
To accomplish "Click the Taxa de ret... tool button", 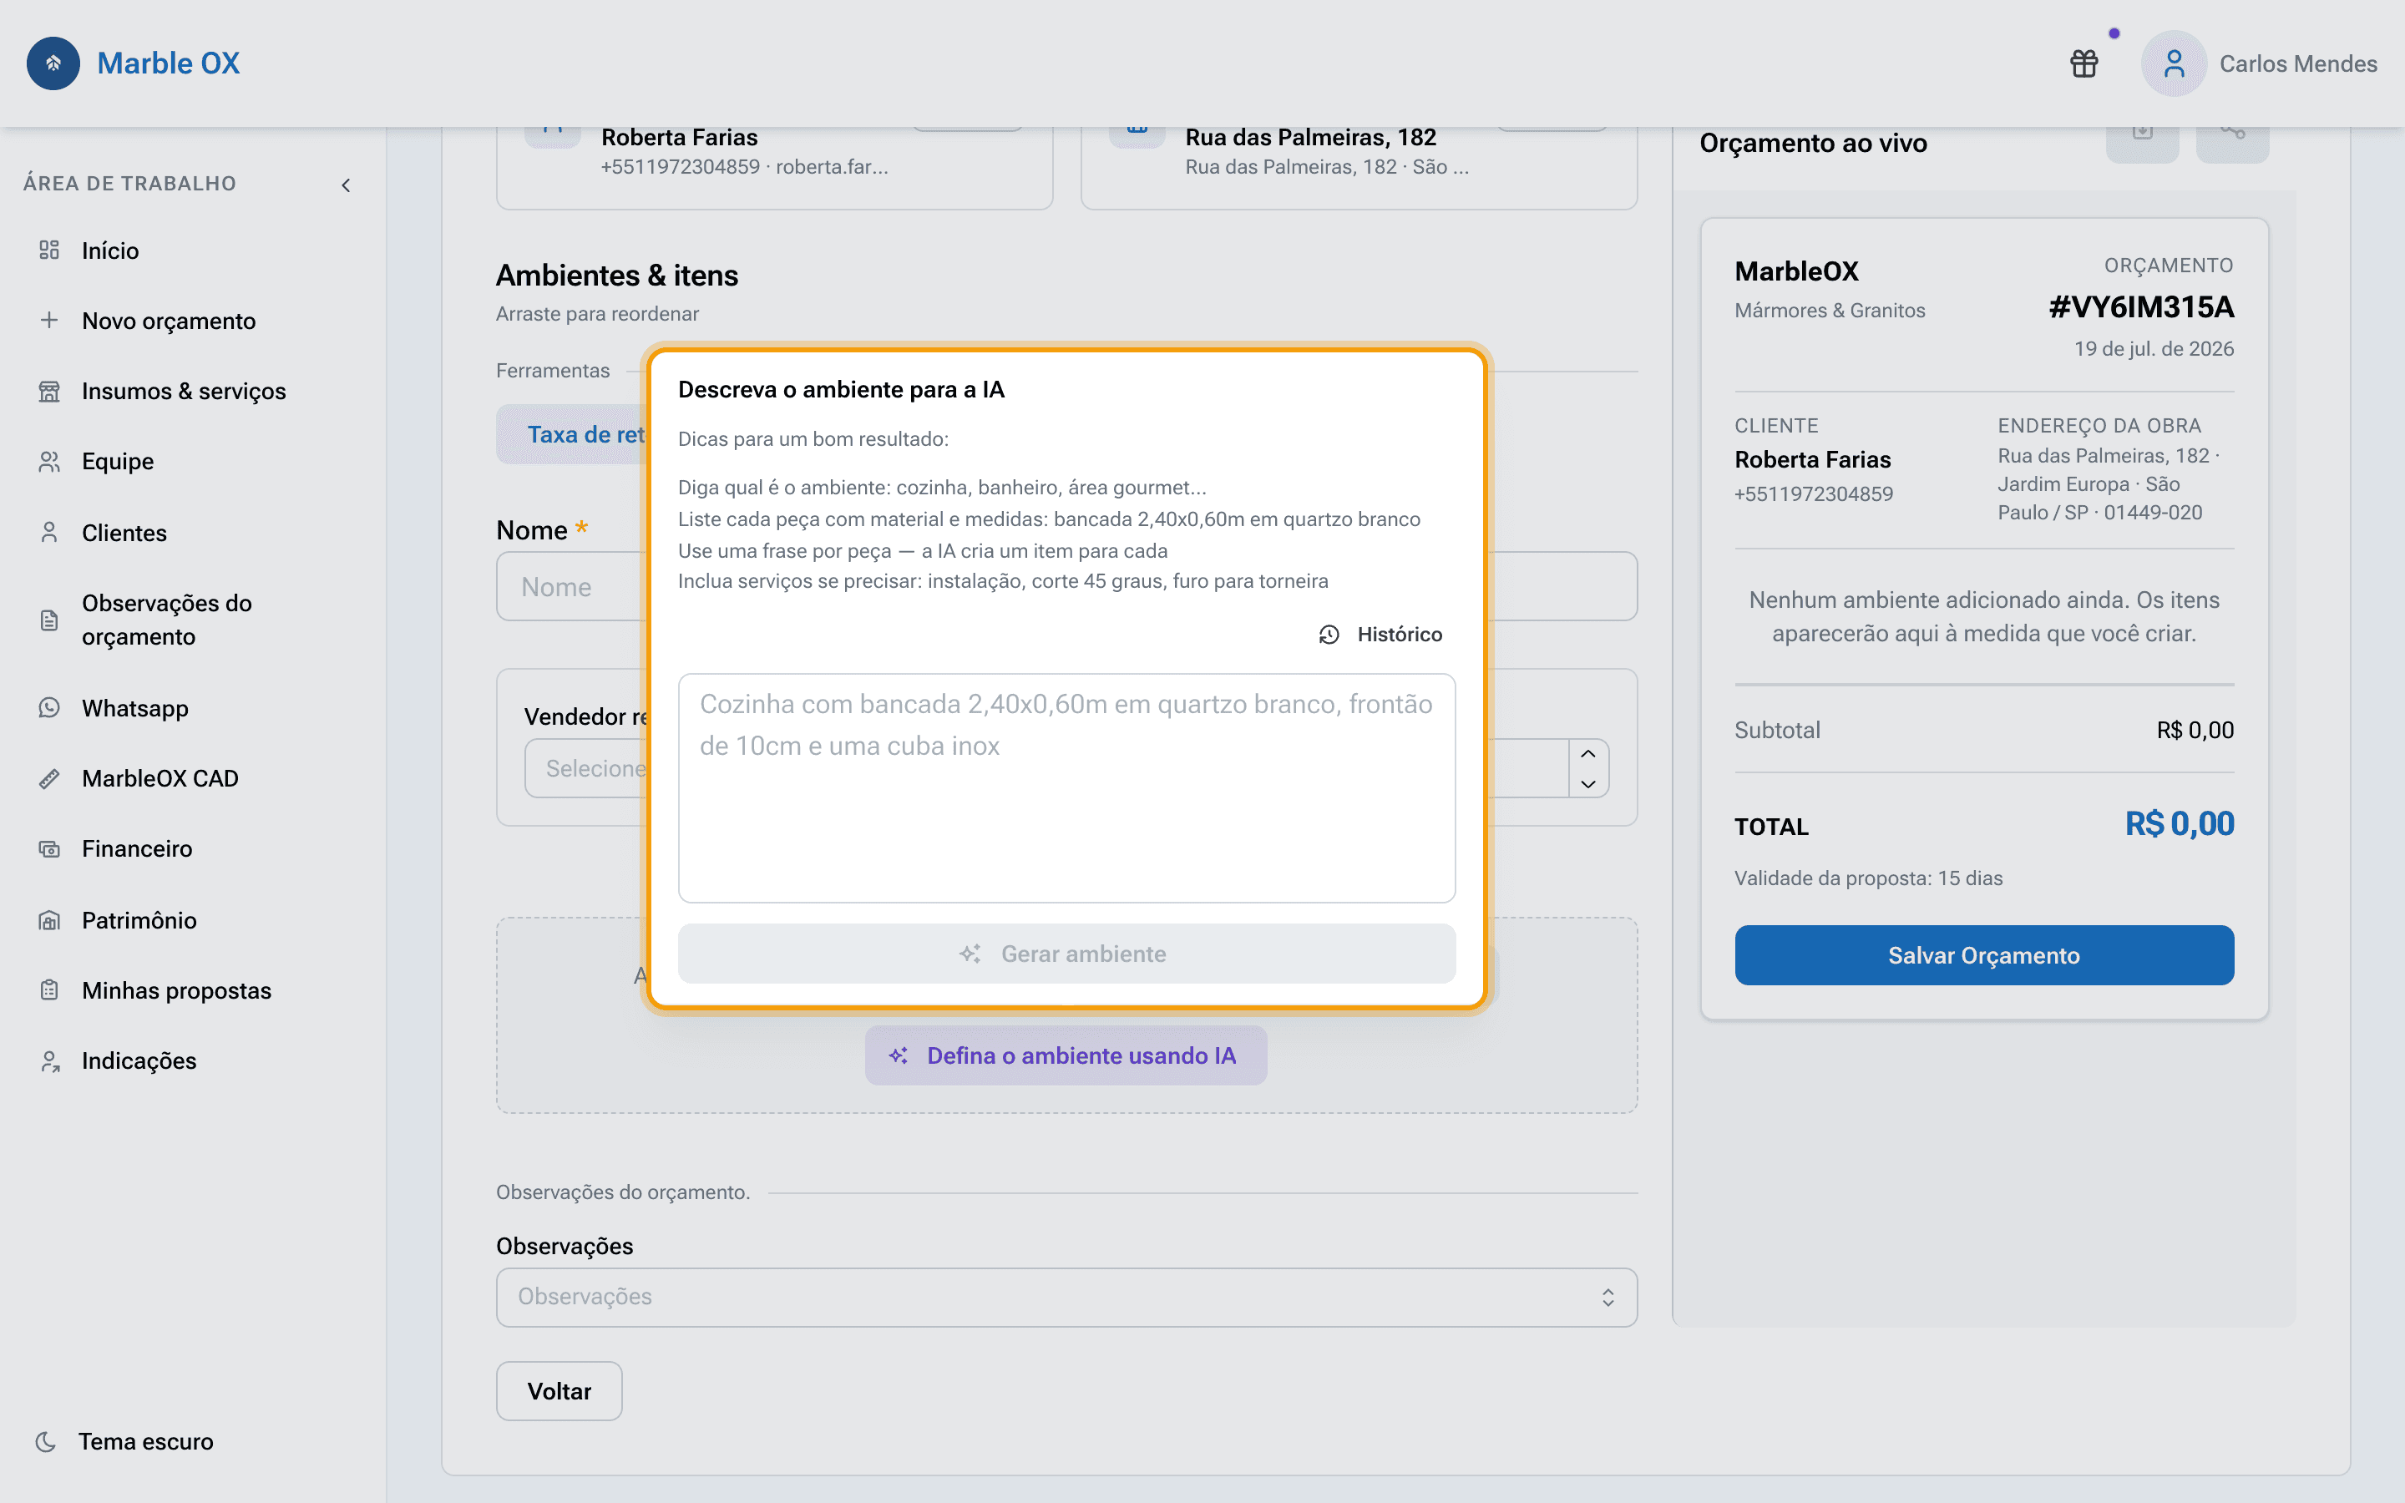I will pyautogui.click(x=572, y=434).
